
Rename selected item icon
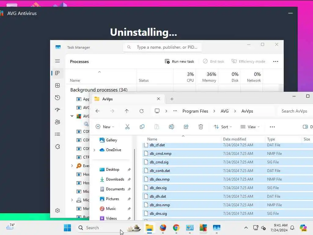171,127
